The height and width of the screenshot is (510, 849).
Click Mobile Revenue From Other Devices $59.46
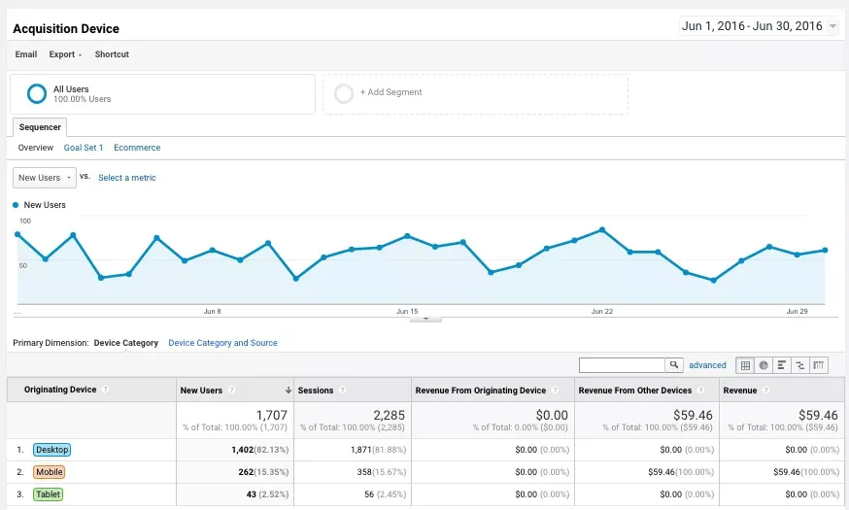coord(662,471)
